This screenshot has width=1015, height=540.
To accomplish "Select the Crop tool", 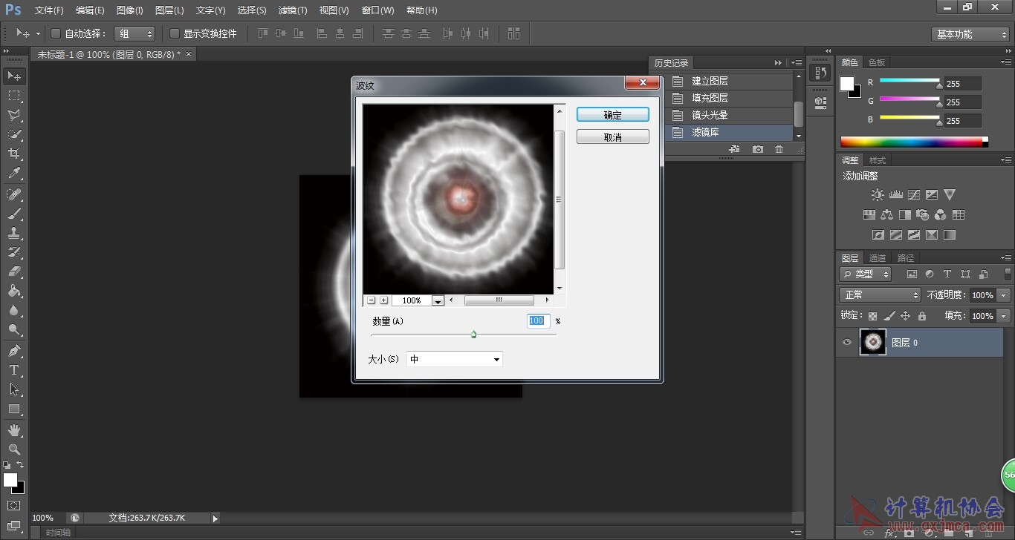I will pyautogui.click(x=14, y=154).
